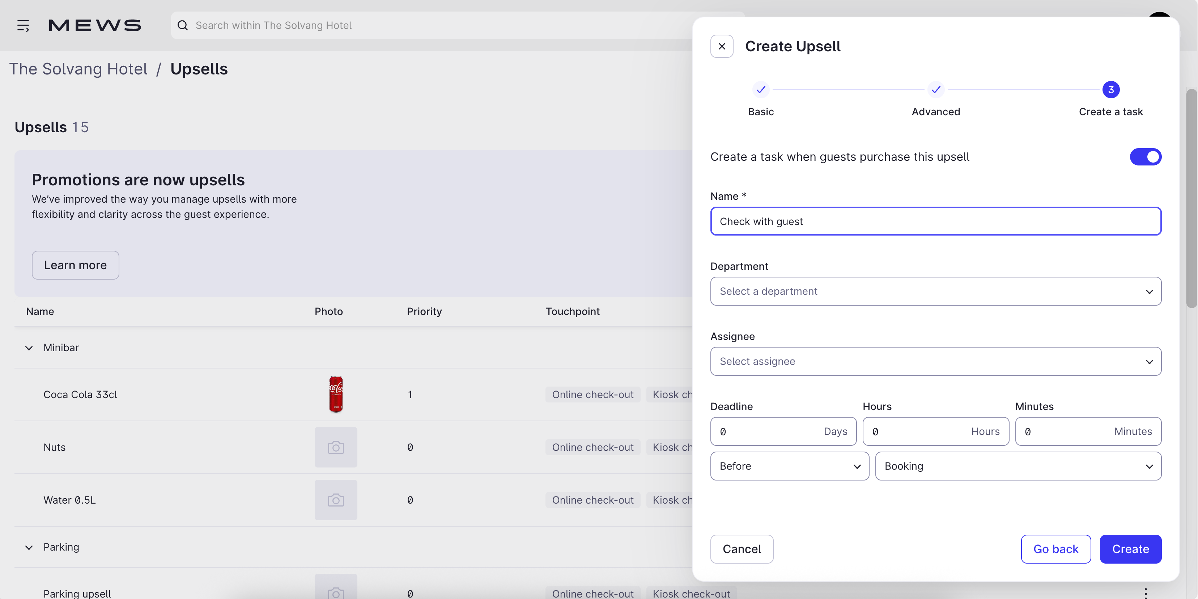Collapse the Minibar group
This screenshot has height=599, width=1198.
point(29,348)
